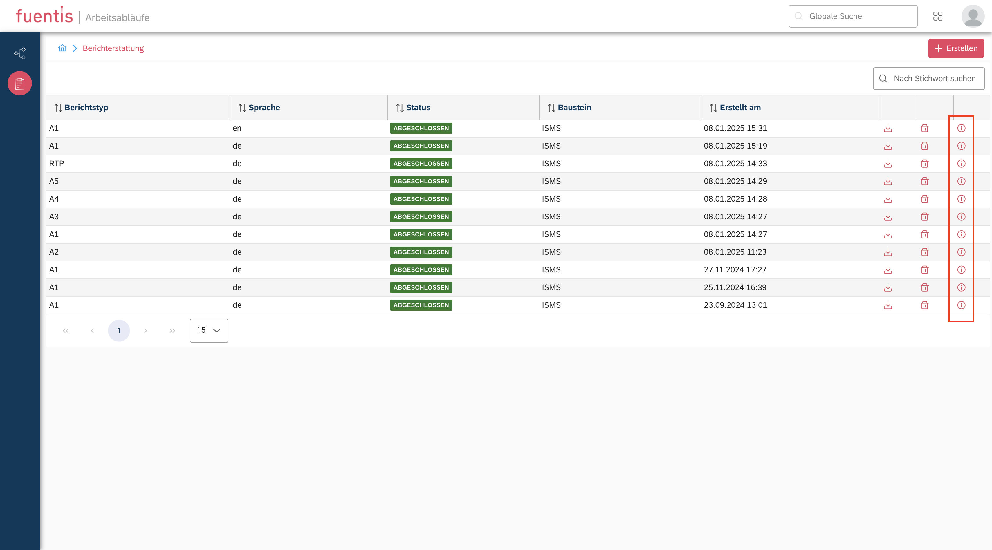Open the workflow diagram sidebar icon
The image size is (992, 550).
pyautogui.click(x=20, y=53)
